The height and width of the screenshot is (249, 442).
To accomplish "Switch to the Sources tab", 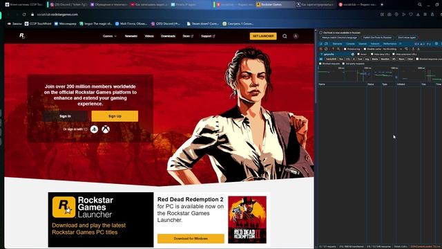I will coord(363,44).
